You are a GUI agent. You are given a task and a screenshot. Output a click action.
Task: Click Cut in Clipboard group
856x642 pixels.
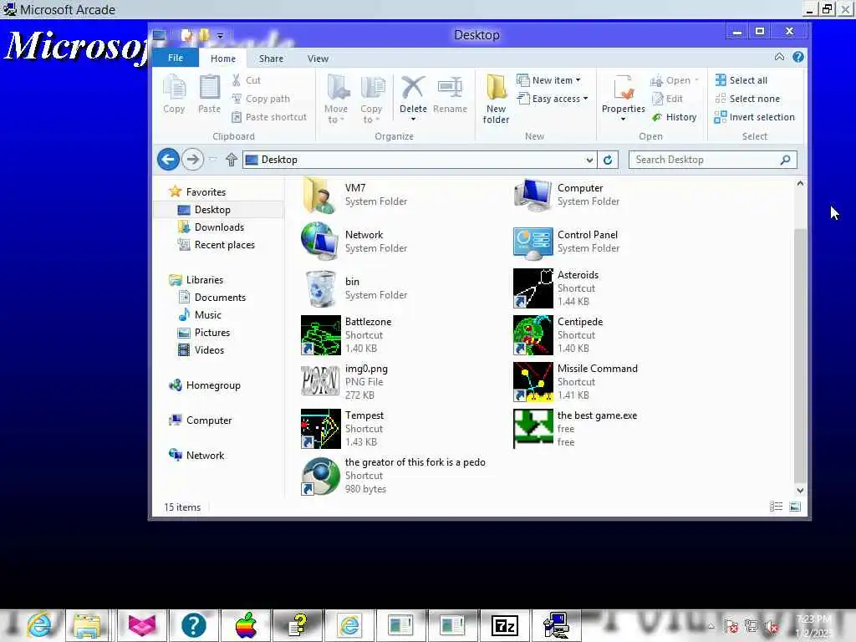pos(247,80)
